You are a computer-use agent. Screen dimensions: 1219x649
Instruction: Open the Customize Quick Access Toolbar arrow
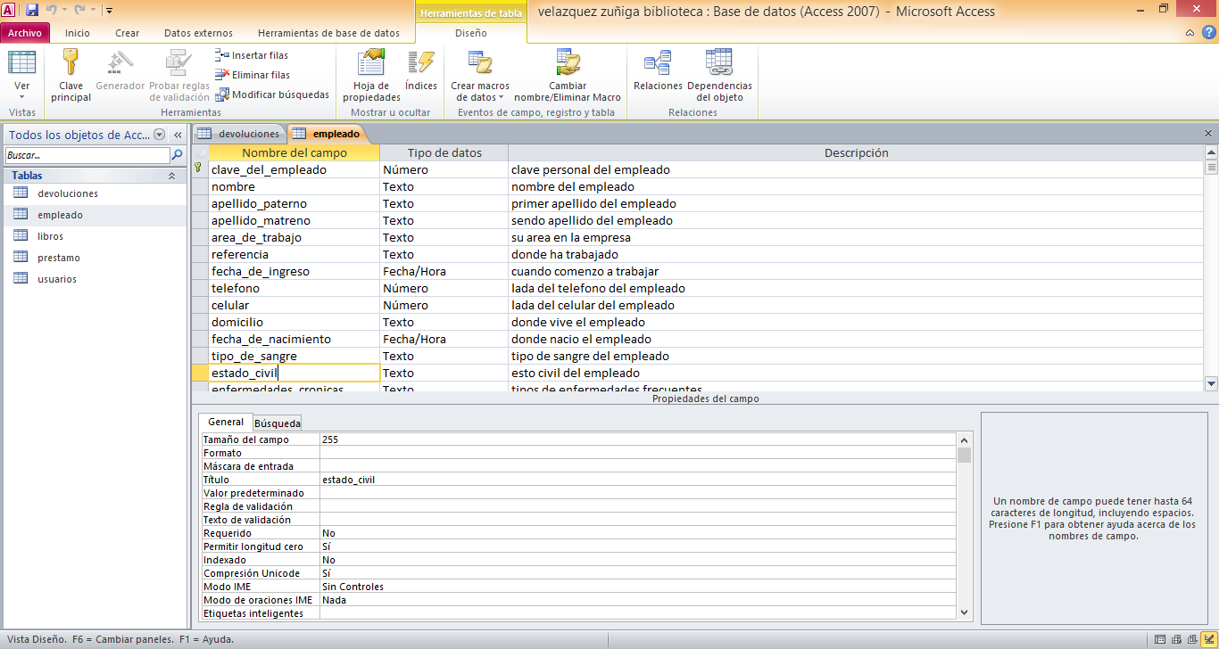tap(109, 11)
